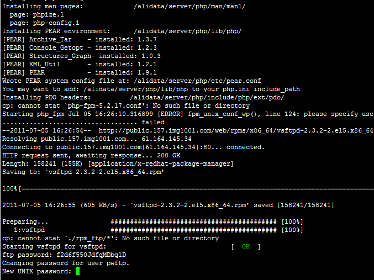
Task: Click the Changing password for user pwftp line
Action: (66, 263)
